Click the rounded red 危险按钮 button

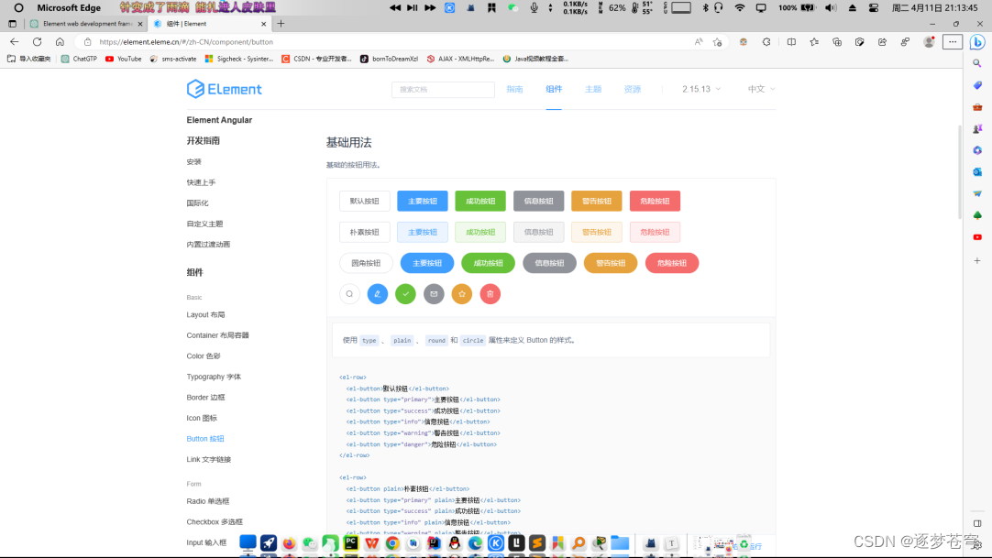coord(672,263)
